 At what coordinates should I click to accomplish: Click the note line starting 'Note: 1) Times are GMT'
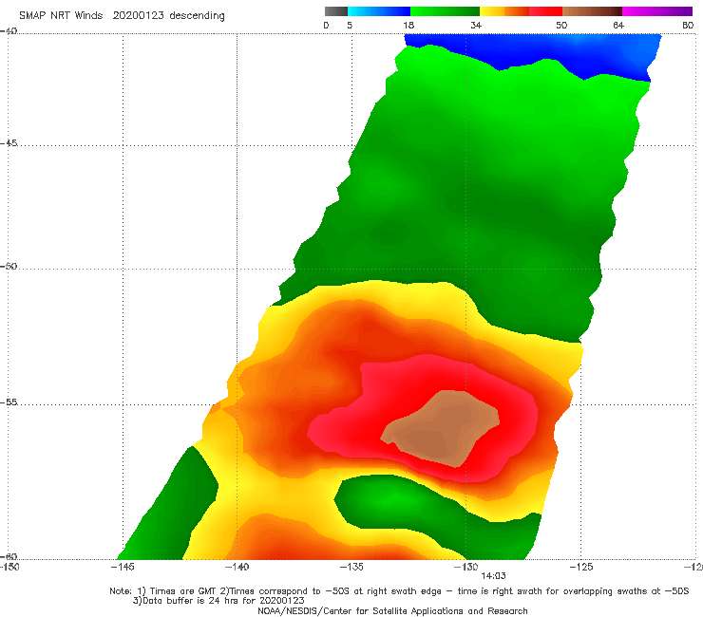[399, 591]
